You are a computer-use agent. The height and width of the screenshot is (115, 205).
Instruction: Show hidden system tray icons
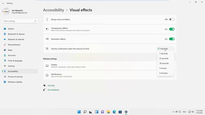tap(173, 112)
